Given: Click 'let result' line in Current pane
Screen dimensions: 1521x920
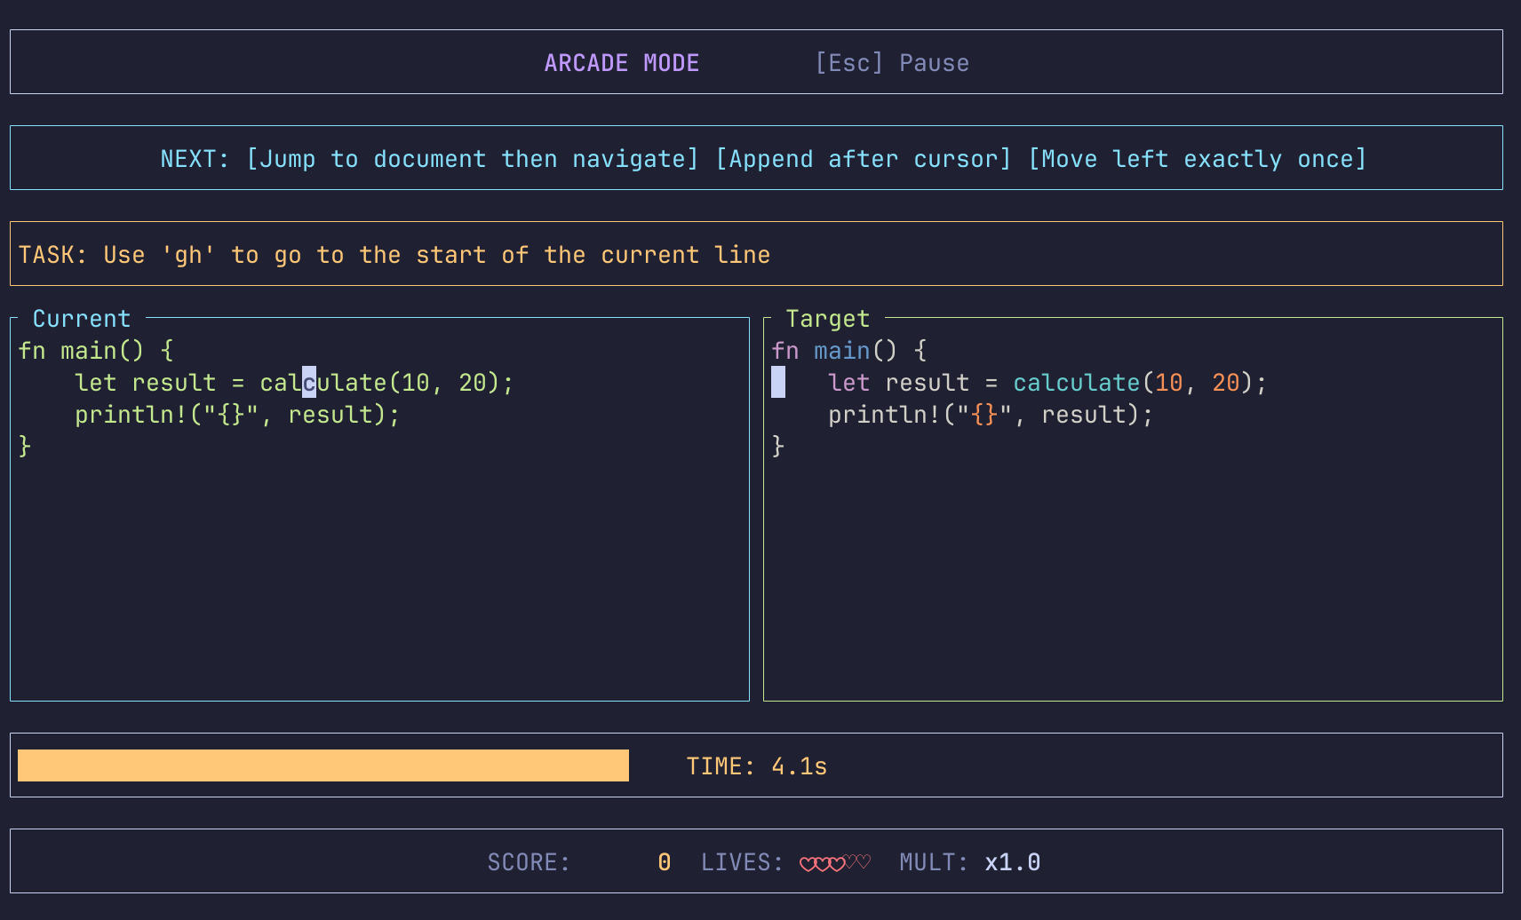Looking at the screenshot, I should pos(294,383).
